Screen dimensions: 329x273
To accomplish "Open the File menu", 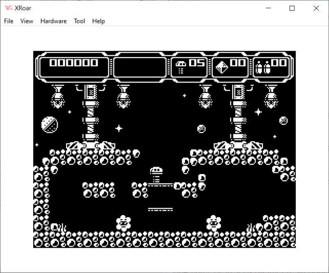I will click(9, 21).
